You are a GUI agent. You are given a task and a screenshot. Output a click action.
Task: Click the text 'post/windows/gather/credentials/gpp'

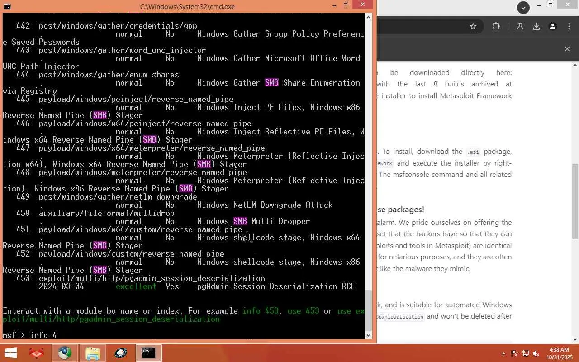(x=118, y=26)
